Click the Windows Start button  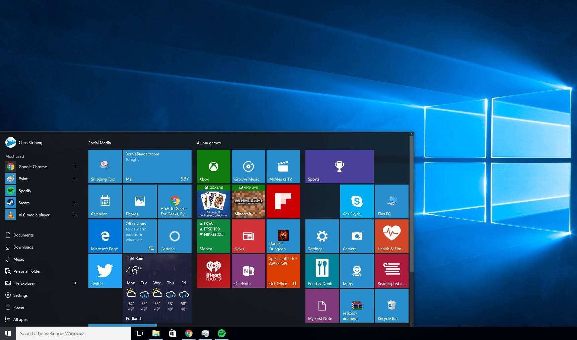point(8,333)
